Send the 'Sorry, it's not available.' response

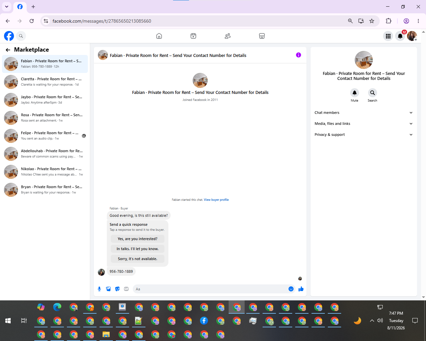137,259
